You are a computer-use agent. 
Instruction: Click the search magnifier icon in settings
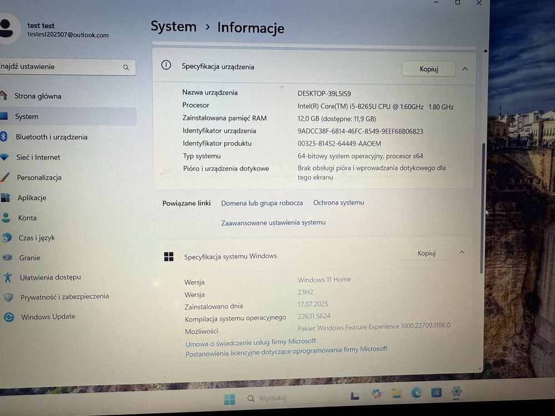pyautogui.click(x=125, y=67)
